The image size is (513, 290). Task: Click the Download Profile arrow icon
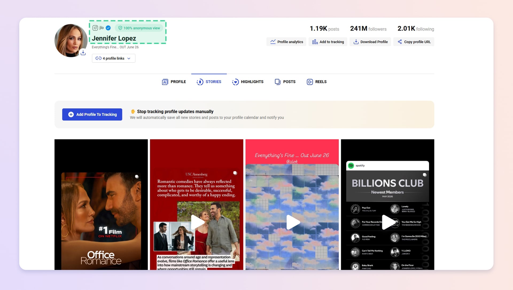pyautogui.click(x=356, y=42)
